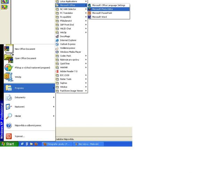Open the Po spuštění folder
The height and width of the screenshot is (173, 222).
point(71,17)
